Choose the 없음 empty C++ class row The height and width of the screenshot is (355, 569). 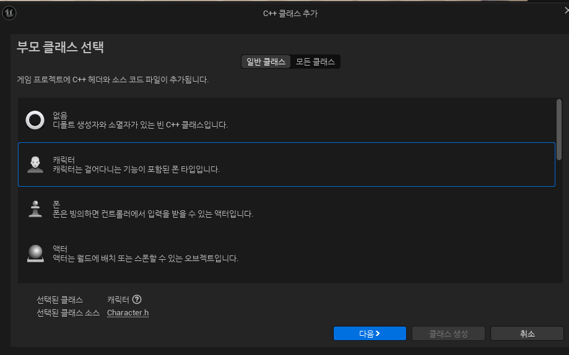click(x=287, y=120)
